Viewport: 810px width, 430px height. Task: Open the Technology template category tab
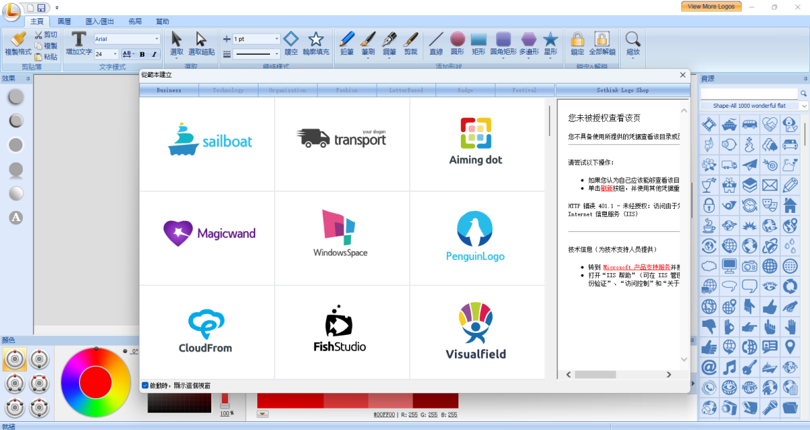pyautogui.click(x=228, y=90)
